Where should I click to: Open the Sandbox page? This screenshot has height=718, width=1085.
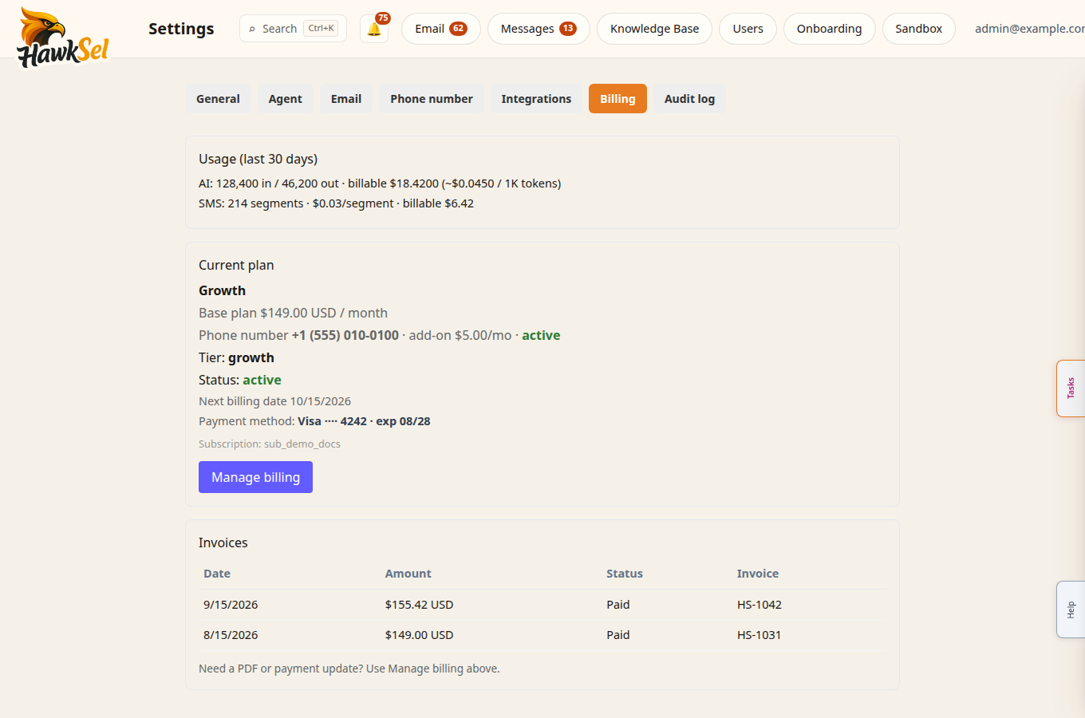coord(918,29)
